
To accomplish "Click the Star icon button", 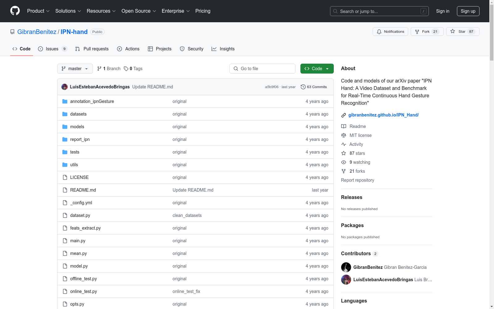I will 453,32.
